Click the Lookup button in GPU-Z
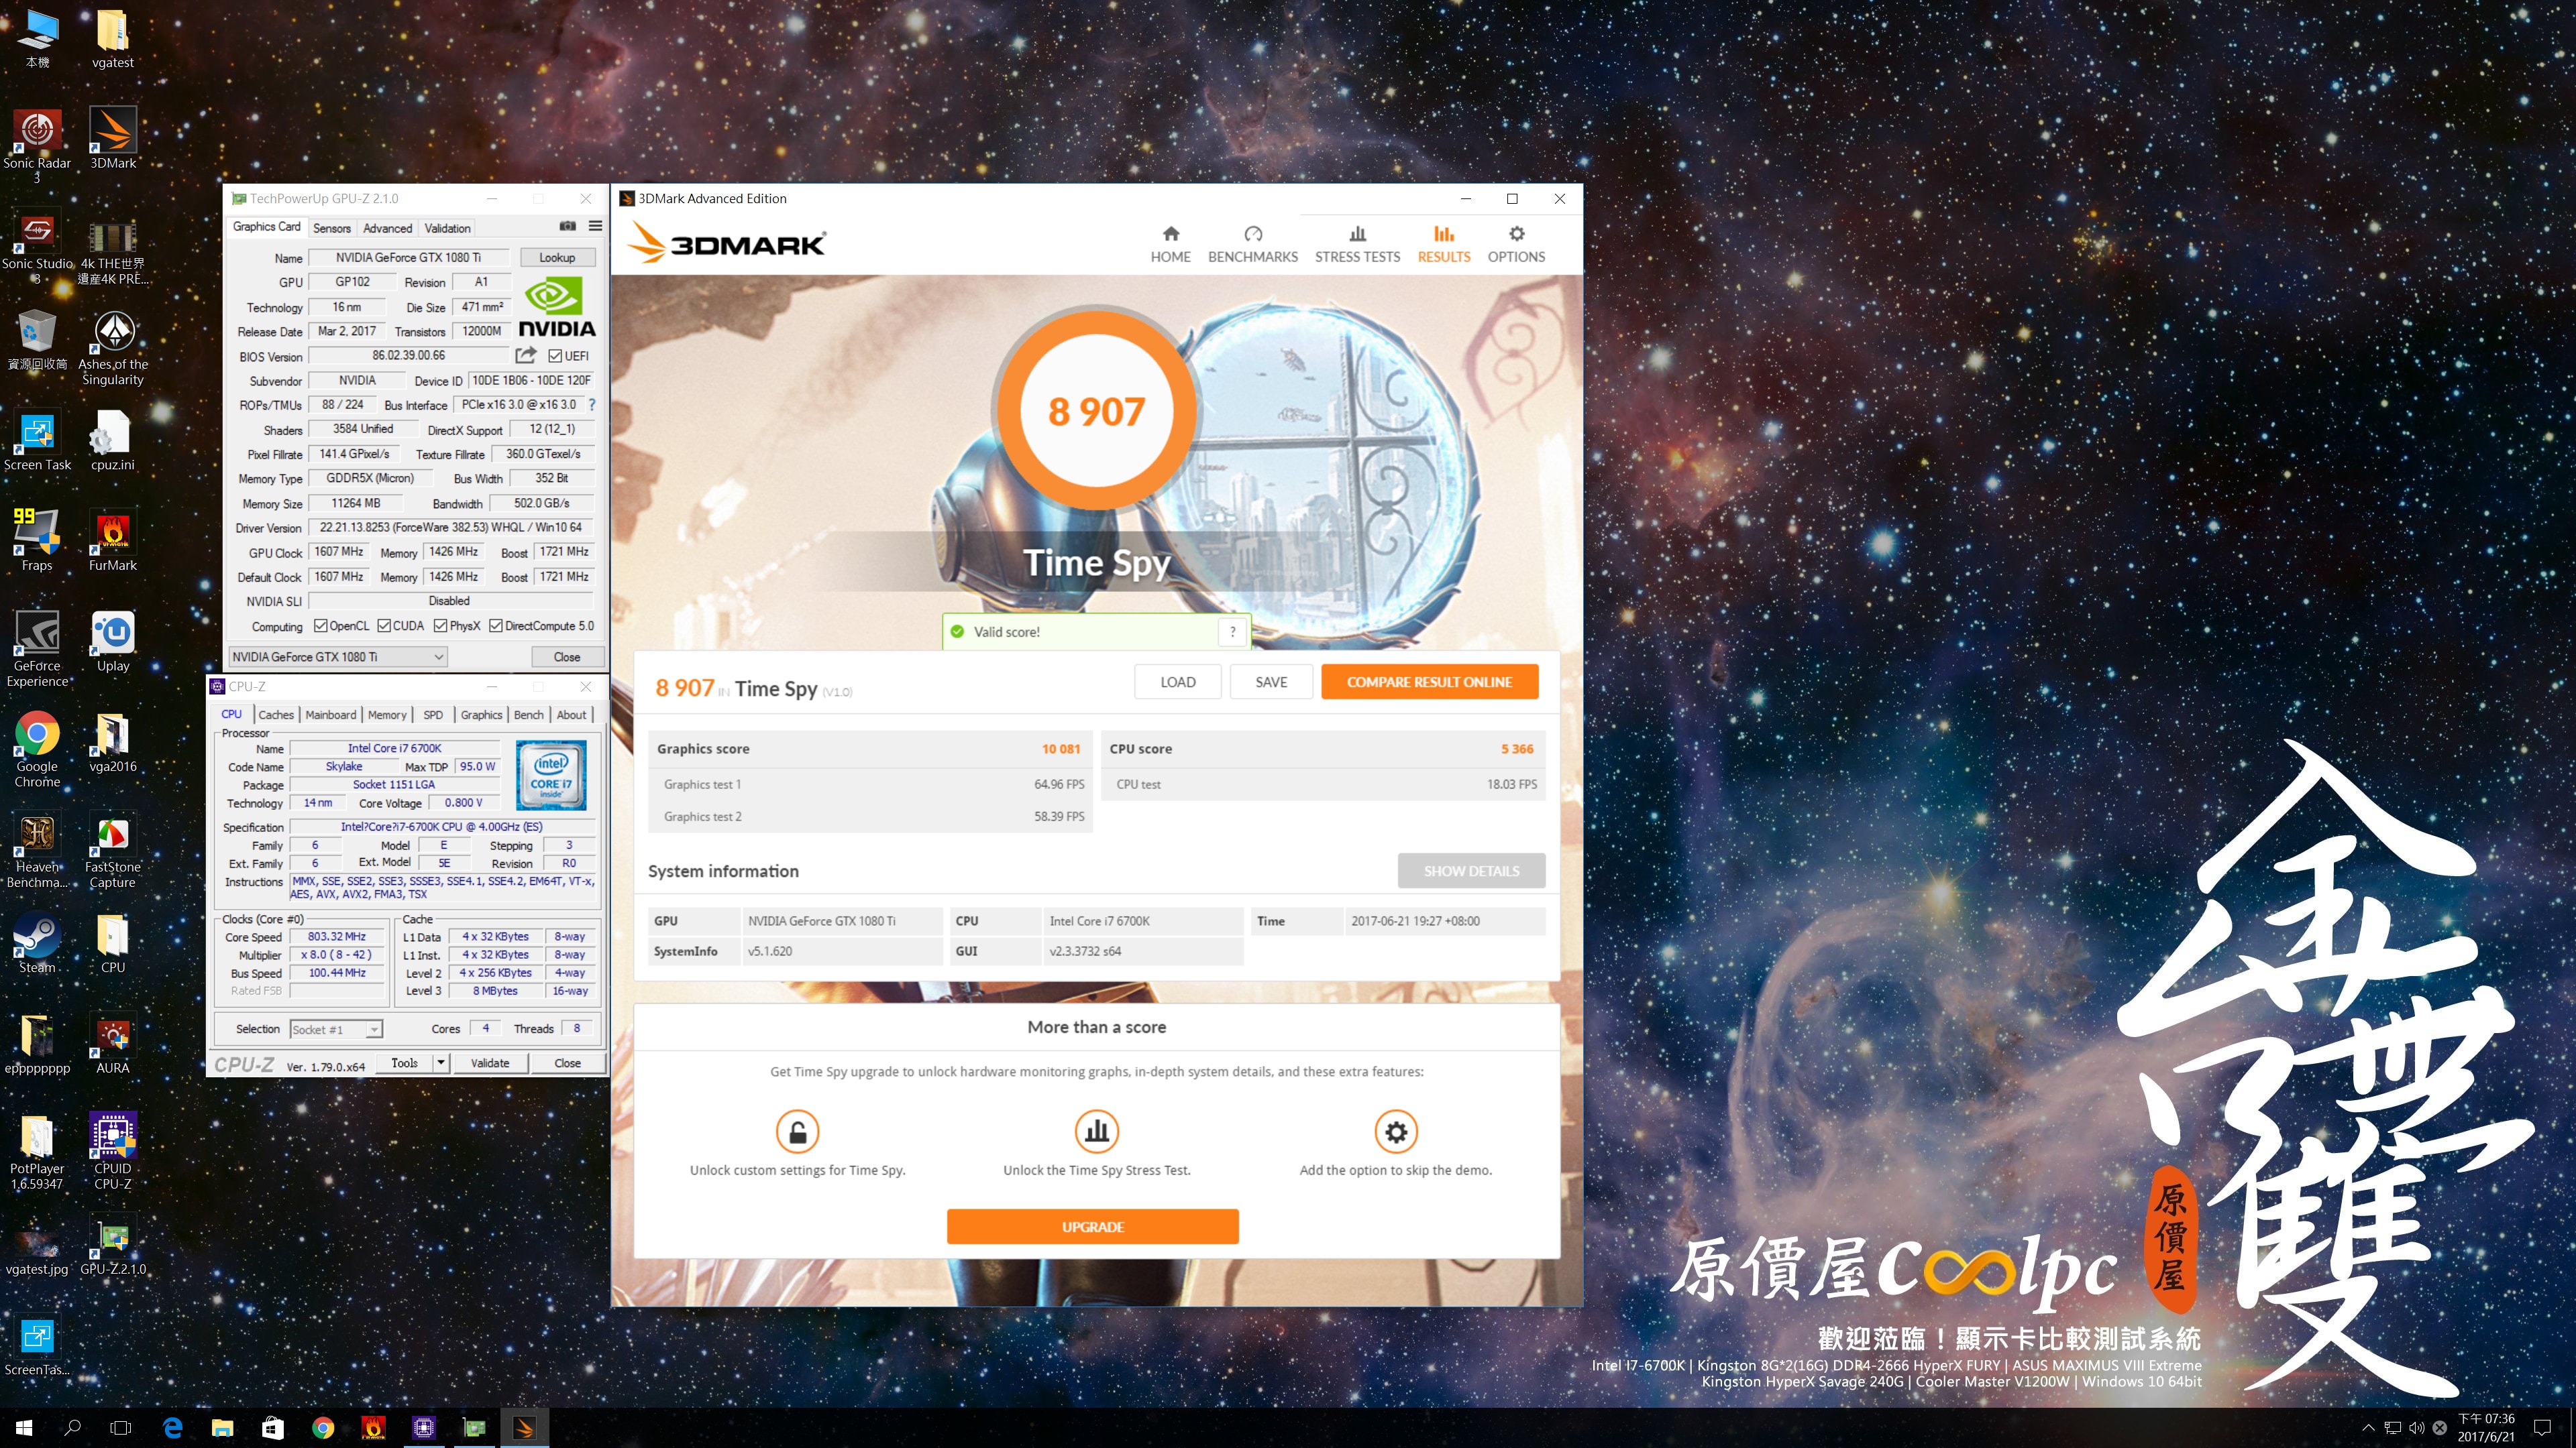The height and width of the screenshot is (1448, 2576). [557, 257]
